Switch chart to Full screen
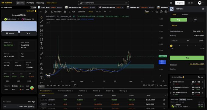 [72, 12]
